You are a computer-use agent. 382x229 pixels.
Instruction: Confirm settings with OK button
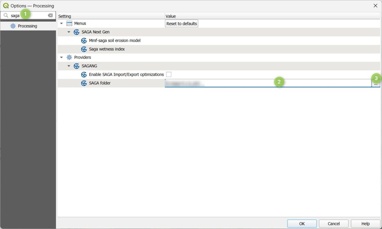(302, 224)
